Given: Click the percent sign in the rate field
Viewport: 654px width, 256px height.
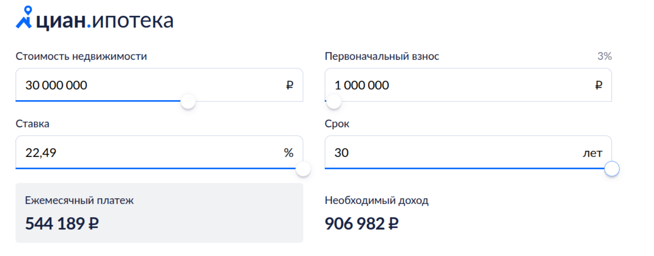Looking at the screenshot, I should [288, 153].
